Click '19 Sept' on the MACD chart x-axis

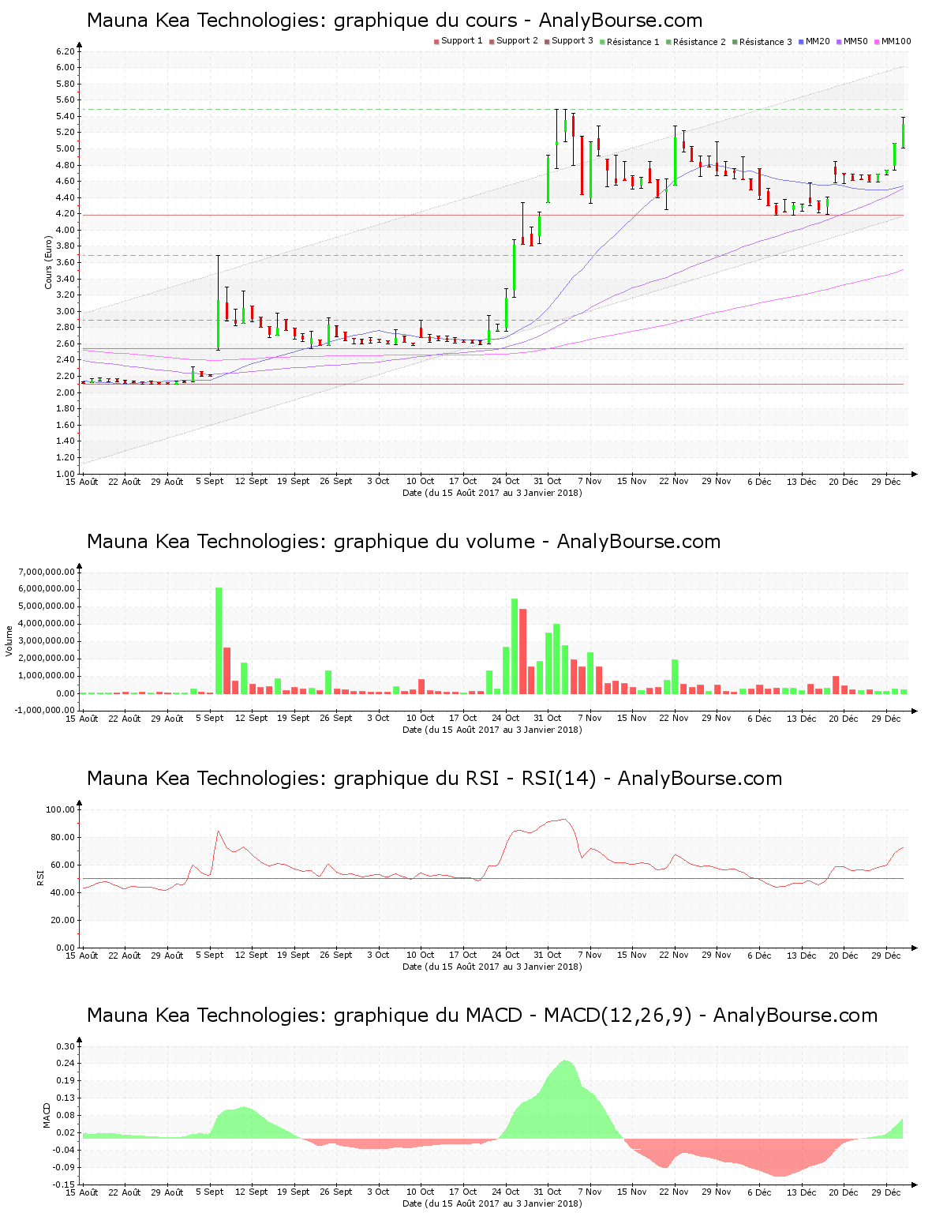294,1192
